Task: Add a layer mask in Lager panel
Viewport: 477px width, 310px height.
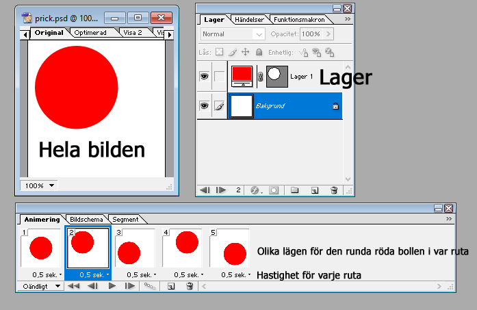Action: coord(274,190)
